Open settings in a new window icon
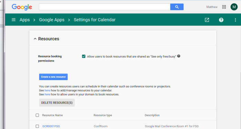 207,20
